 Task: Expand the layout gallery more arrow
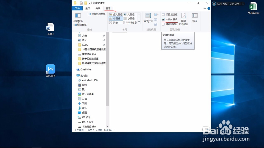point(139,22)
